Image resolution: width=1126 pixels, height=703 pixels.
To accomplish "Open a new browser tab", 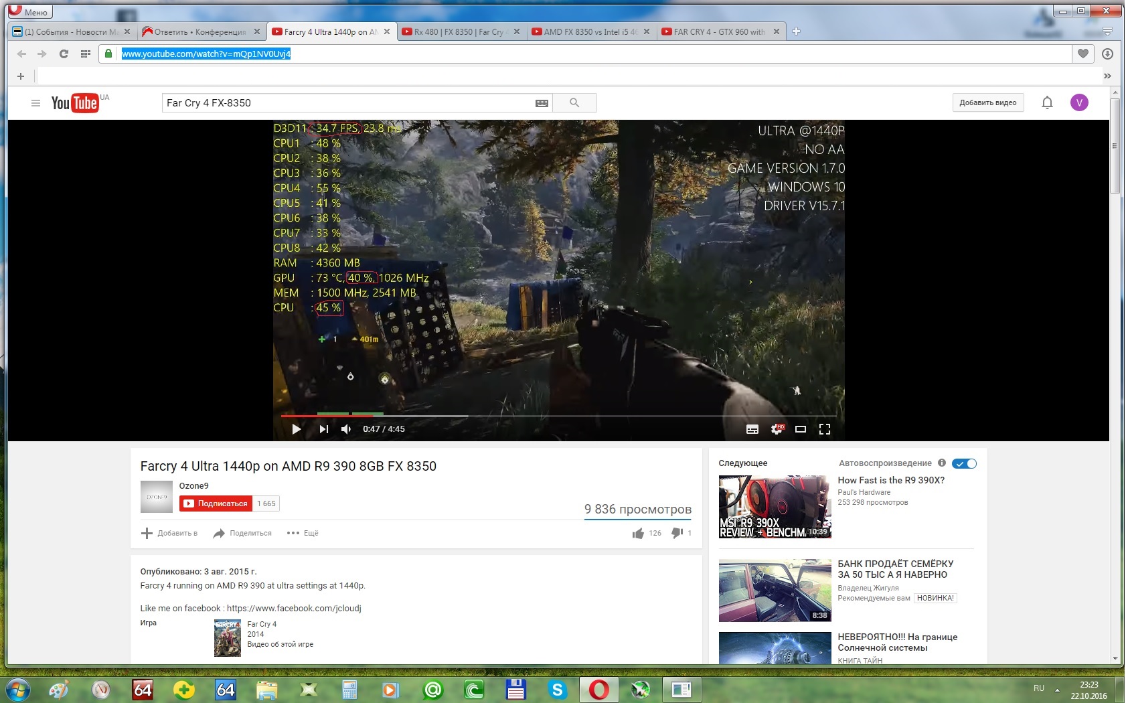I will pyautogui.click(x=797, y=31).
